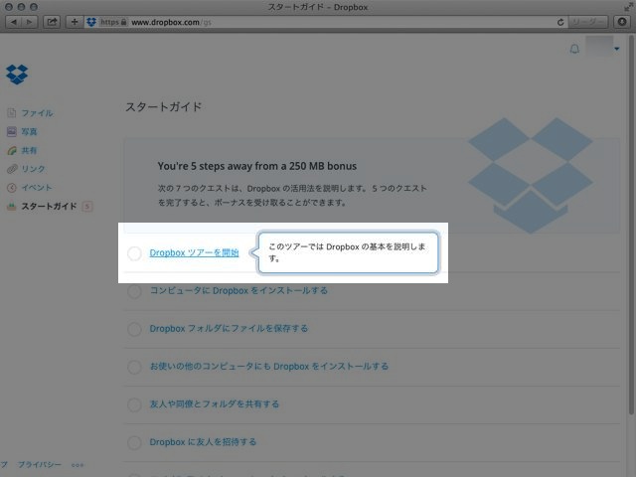Expand the account dropdown arrow
The width and height of the screenshot is (636, 477).
[617, 49]
